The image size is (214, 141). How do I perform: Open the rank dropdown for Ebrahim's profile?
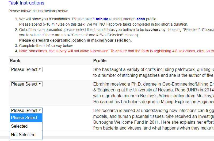[26, 84]
